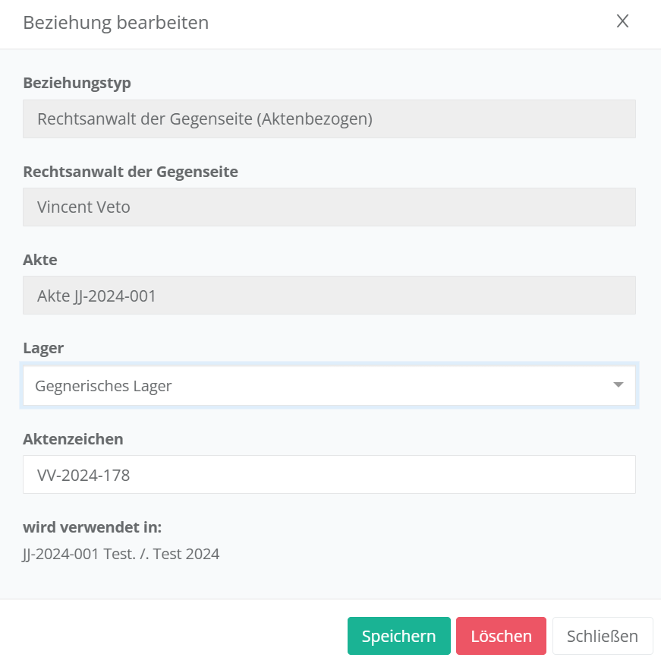Click the 'wird verwendet in:' label
This screenshot has width=661, height=664.
[93, 527]
